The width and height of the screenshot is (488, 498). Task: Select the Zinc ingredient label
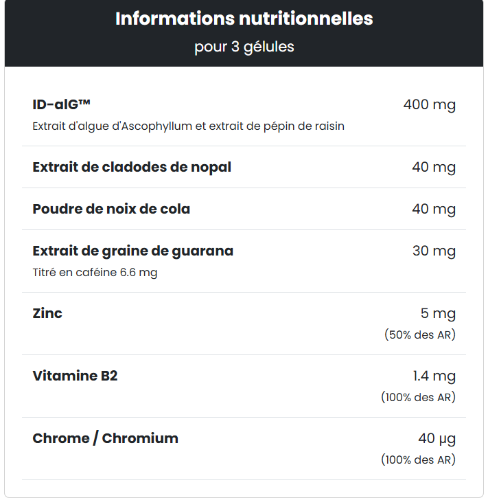coord(47,313)
